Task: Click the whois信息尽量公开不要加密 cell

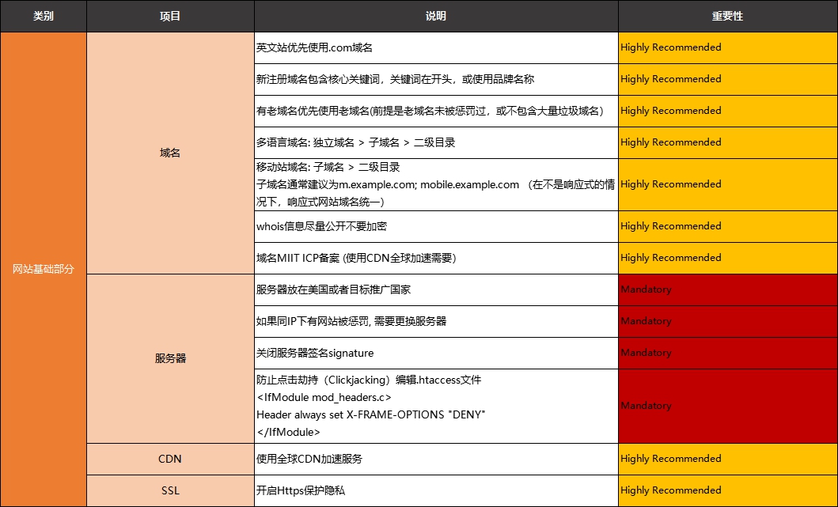Action: [436, 226]
